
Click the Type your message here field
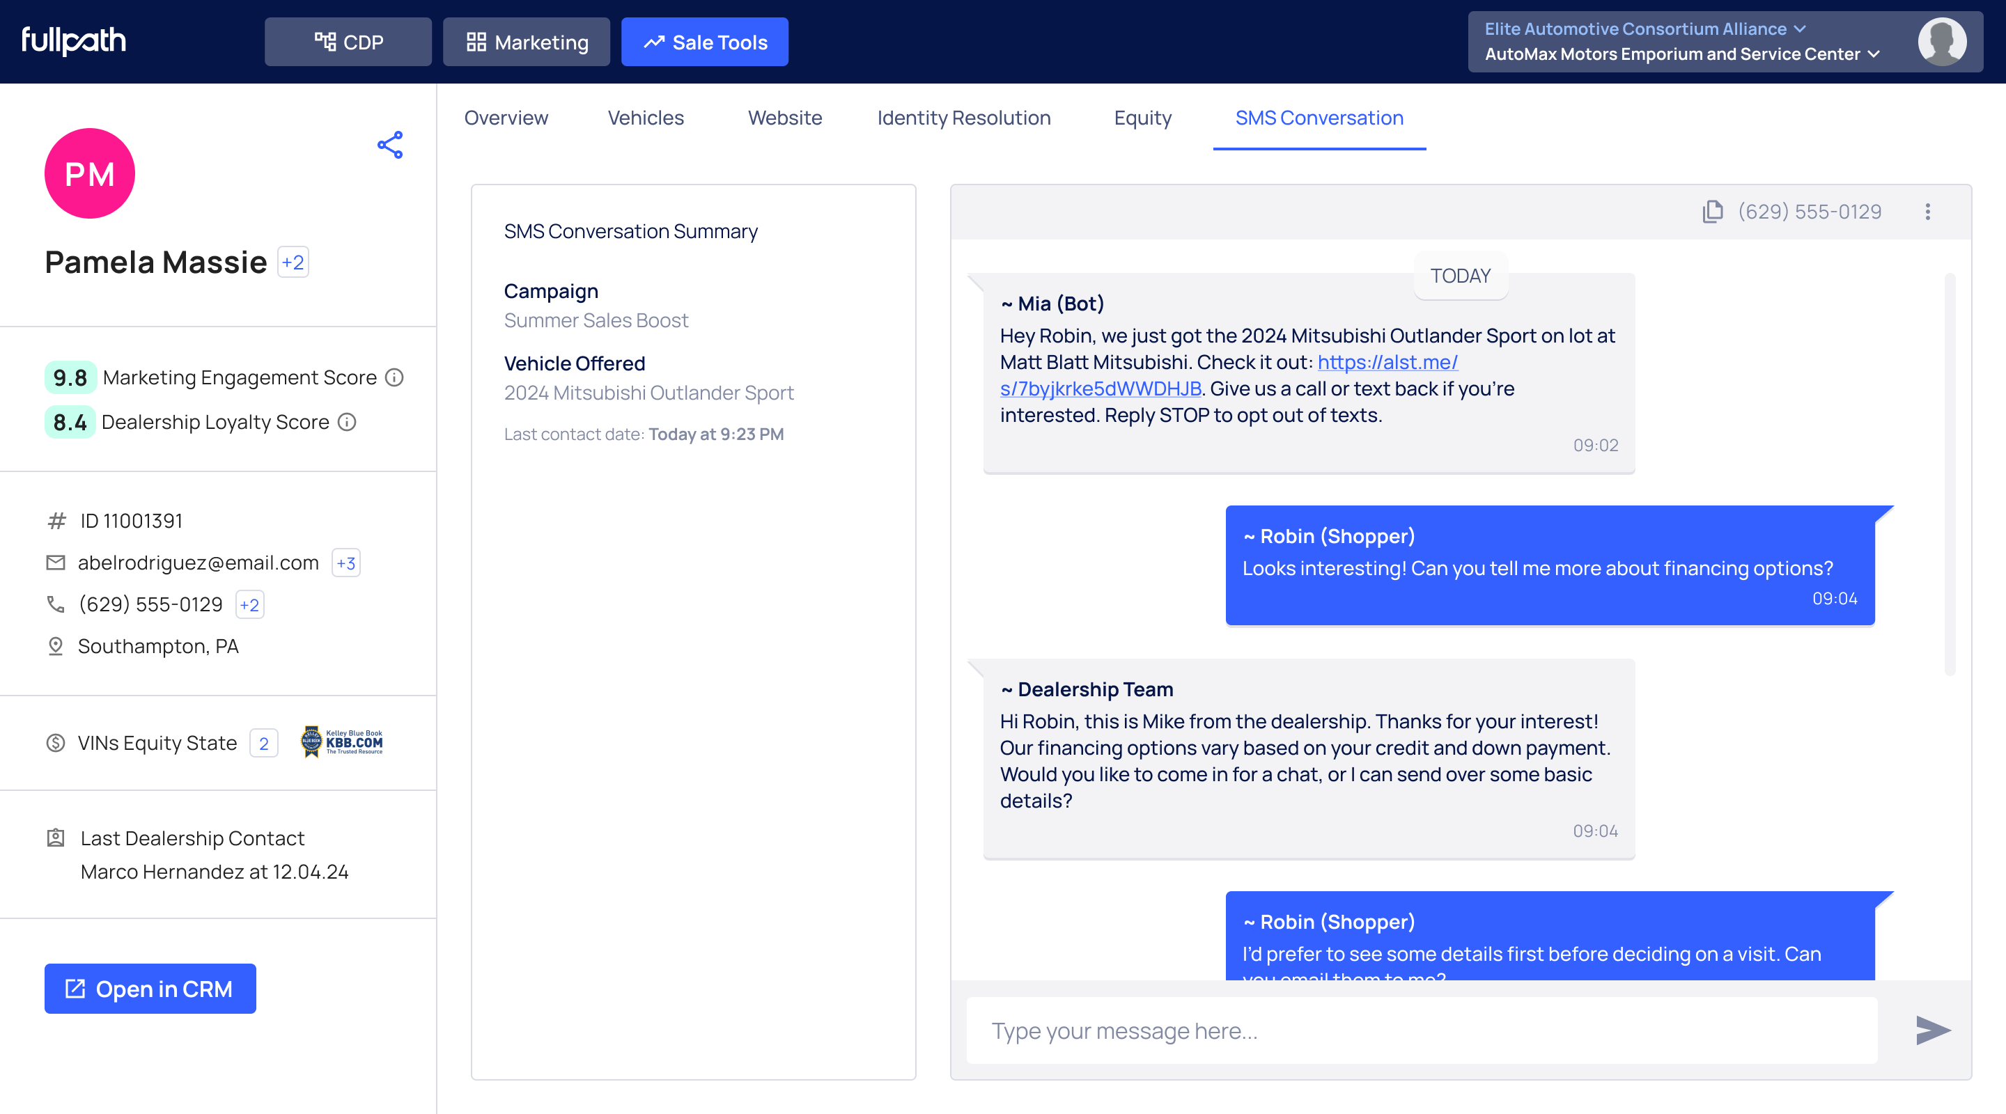(x=1421, y=1030)
